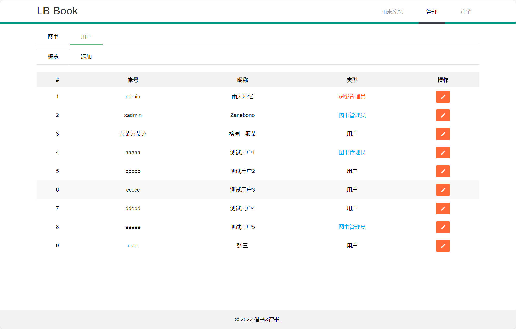This screenshot has height=329, width=516.
Task: Click 图书管理员 label in xadmin row
Action: click(352, 115)
